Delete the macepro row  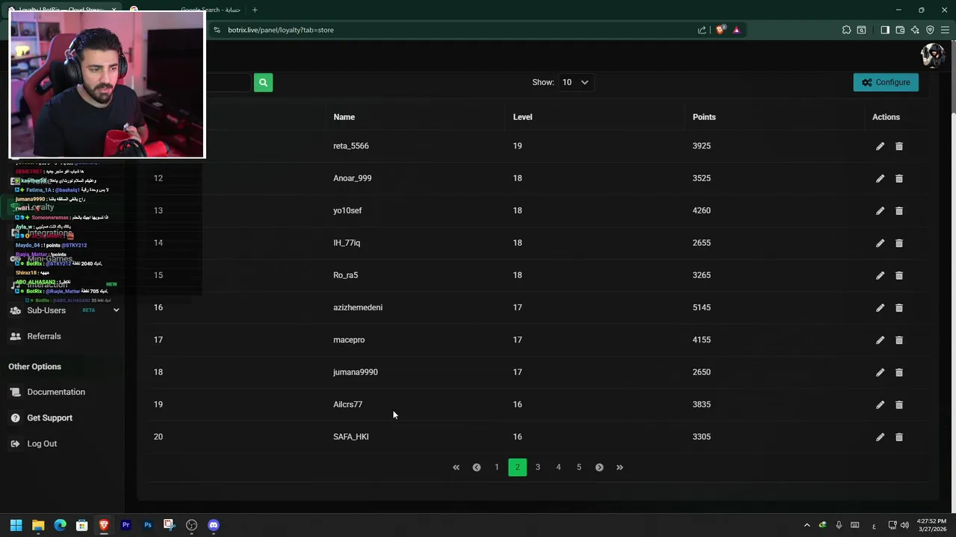pyautogui.click(x=899, y=340)
